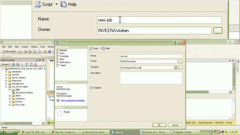Image resolution: width=240 pixels, height=135 pixels.
Task: Click the Open File folder icon
Action: click(x=45, y=51)
